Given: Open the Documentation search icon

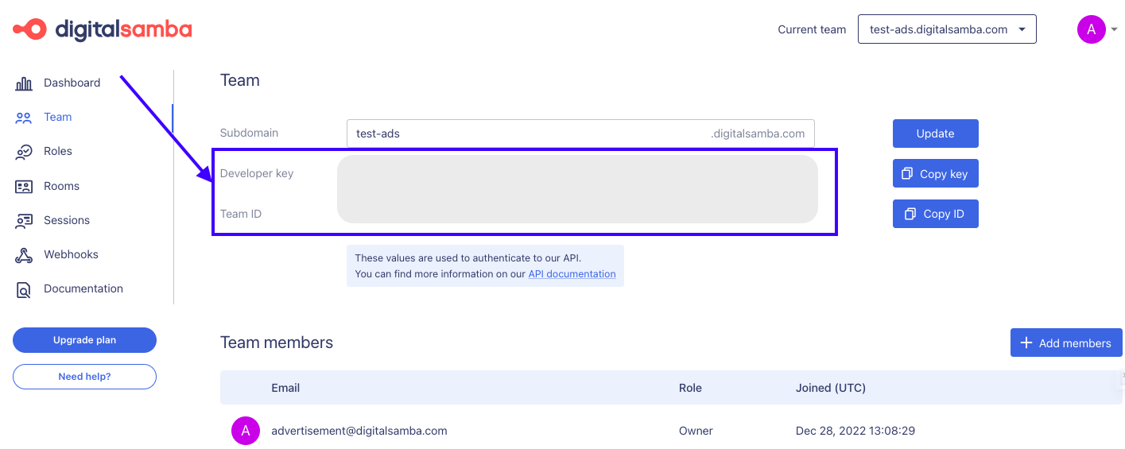Looking at the screenshot, I should tap(24, 288).
